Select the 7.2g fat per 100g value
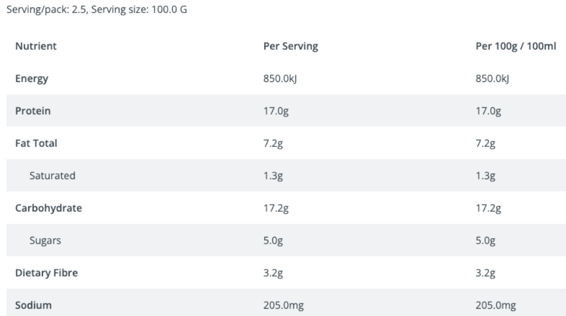 click(485, 144)
